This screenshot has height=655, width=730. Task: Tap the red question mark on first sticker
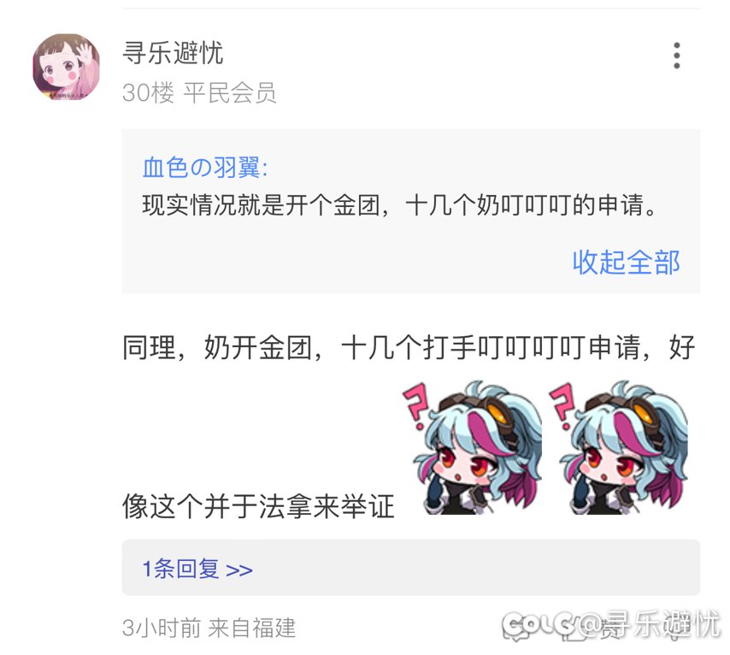point(415,404)
